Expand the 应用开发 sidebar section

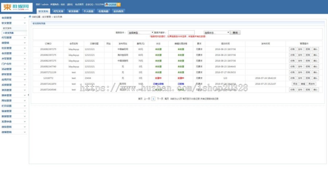pos(13,80)
